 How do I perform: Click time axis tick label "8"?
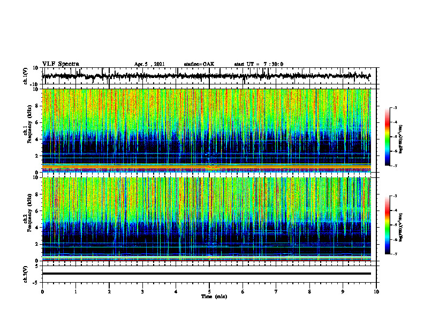click(x=309, y=292)
